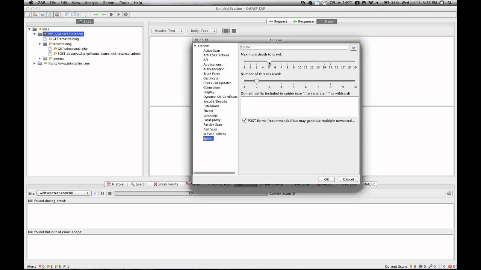This screenshot has width=481, height=270.
Task: Click the options list horizontal scrollbar
Action: [x=214, y=173]
